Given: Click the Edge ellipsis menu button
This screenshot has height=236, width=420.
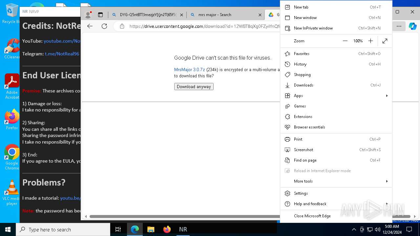Looking at the screenshot, I should click(399, 26).
